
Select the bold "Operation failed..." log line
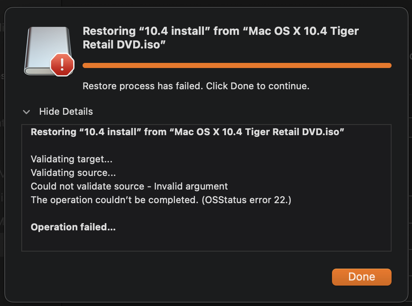tap(73, 227)
